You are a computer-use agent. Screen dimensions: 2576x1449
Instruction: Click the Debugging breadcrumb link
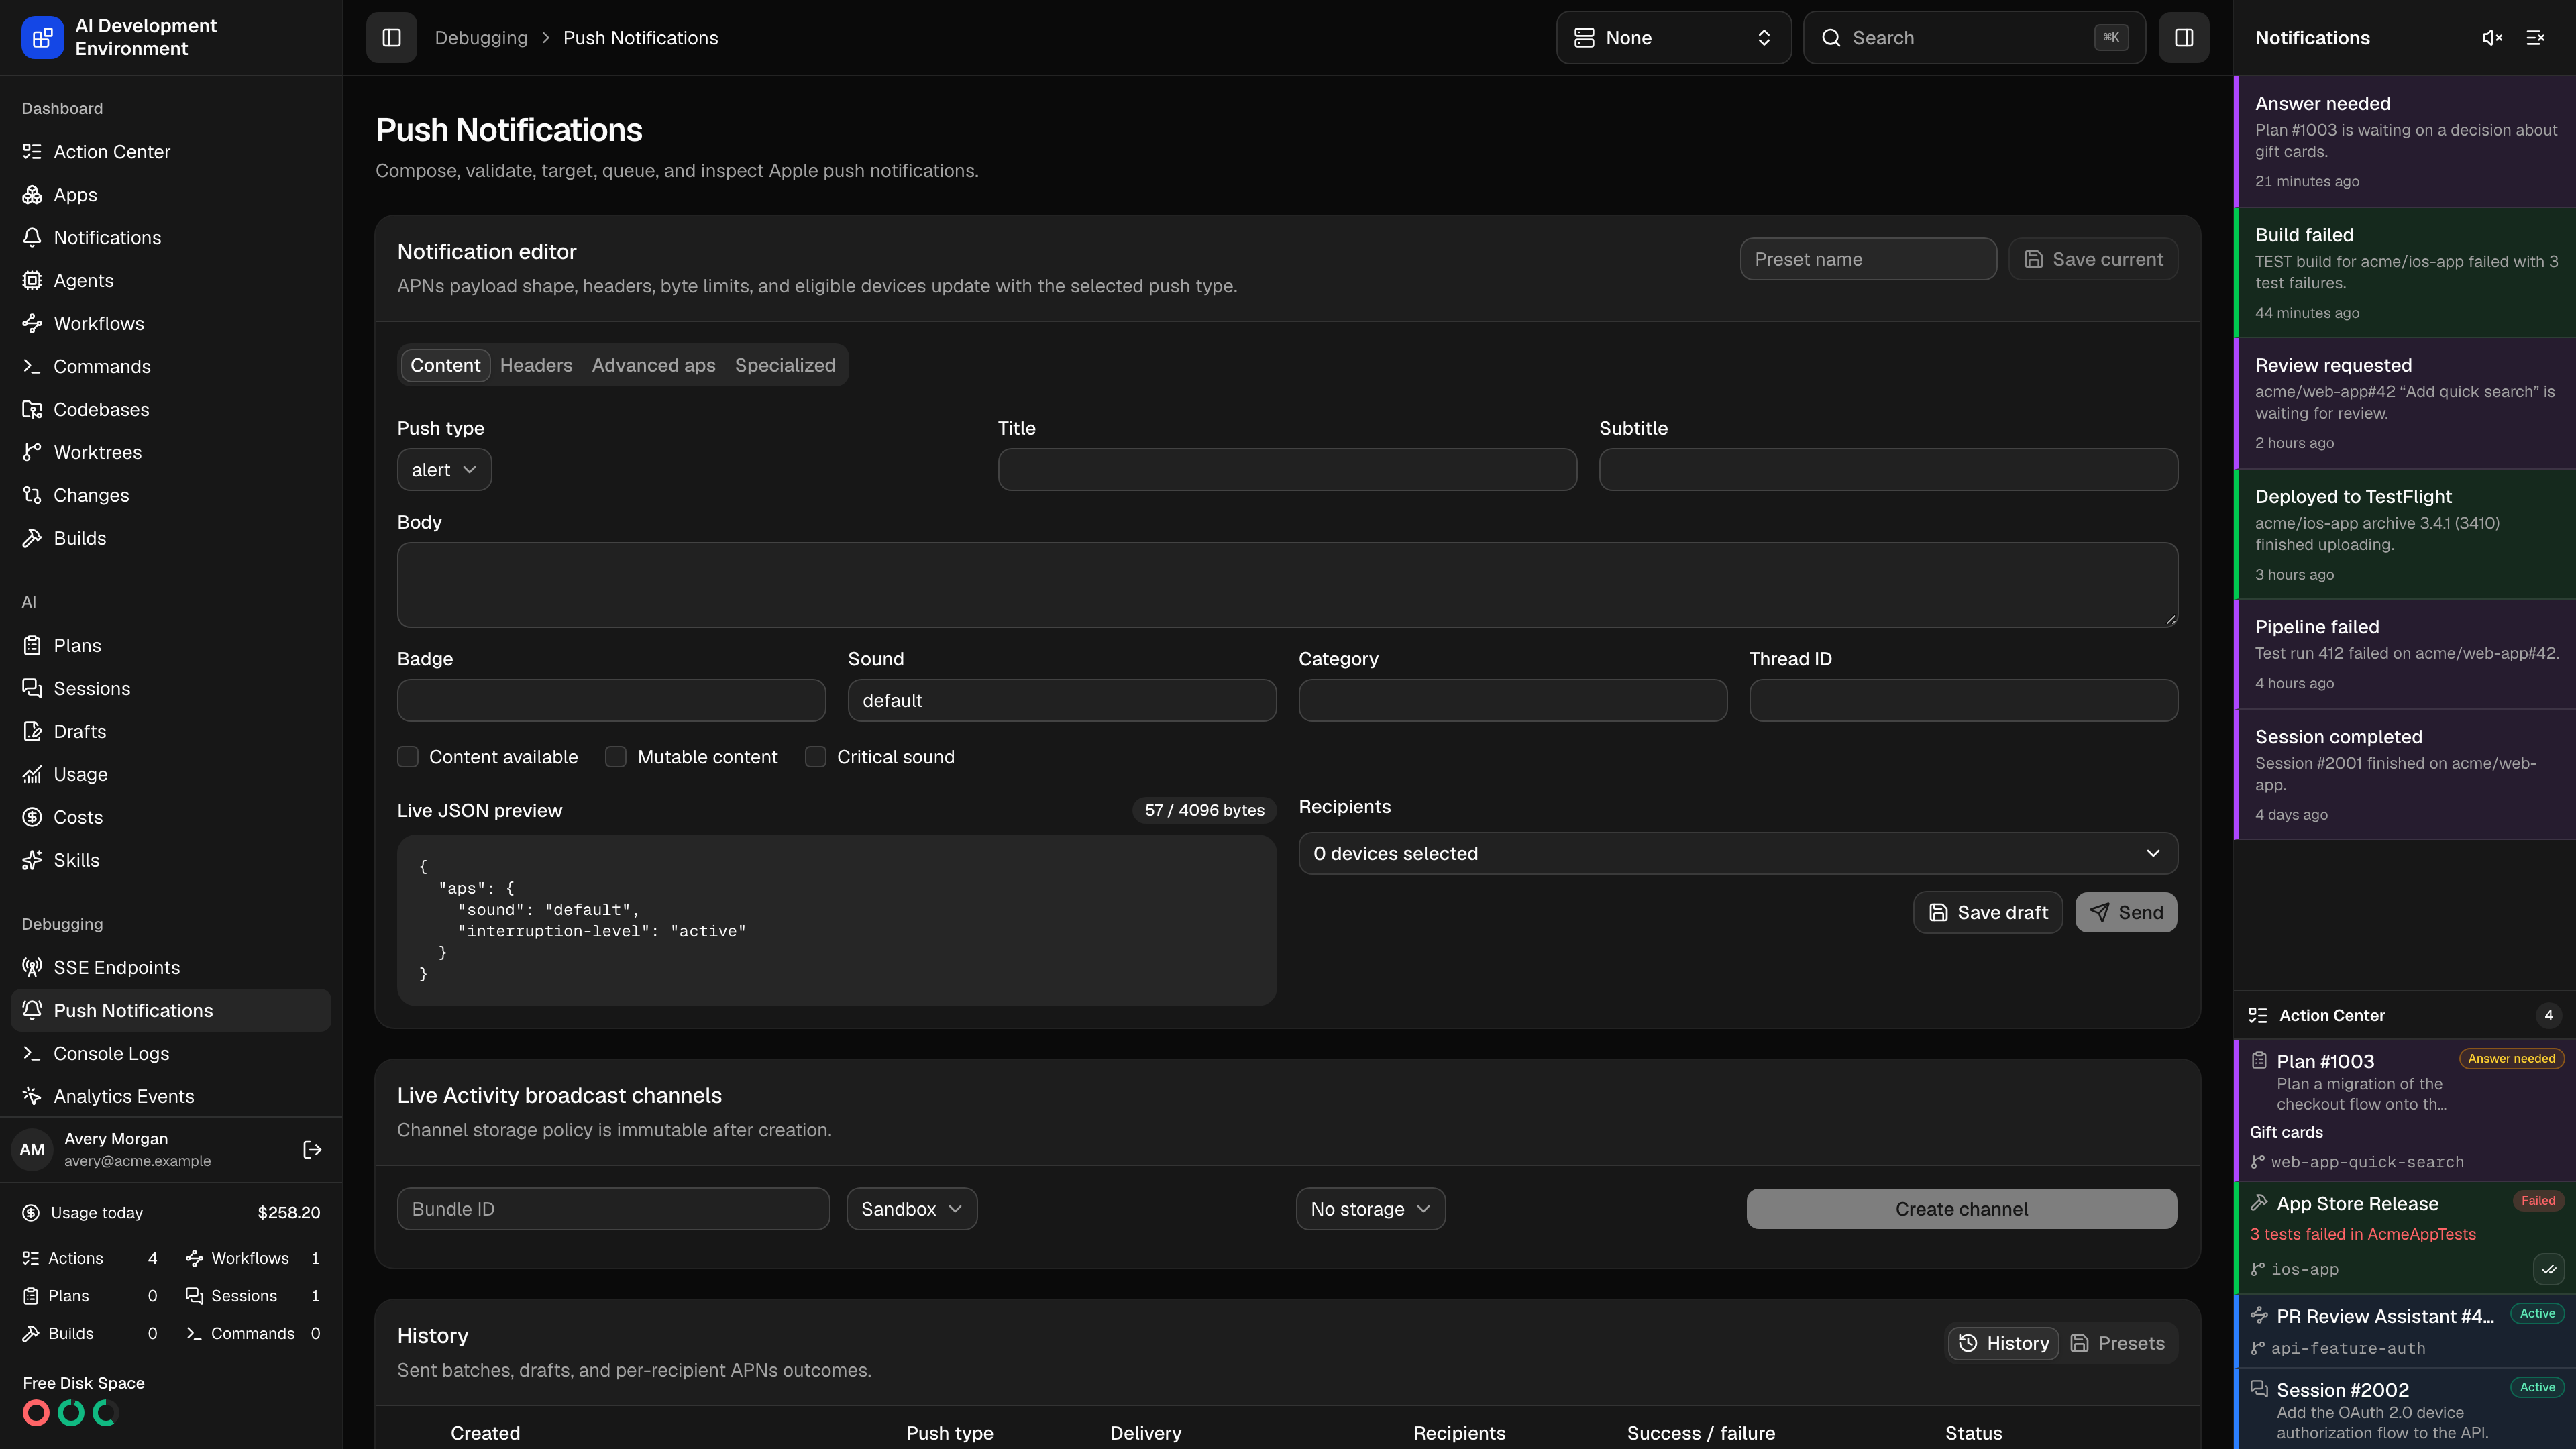point(481,38)
